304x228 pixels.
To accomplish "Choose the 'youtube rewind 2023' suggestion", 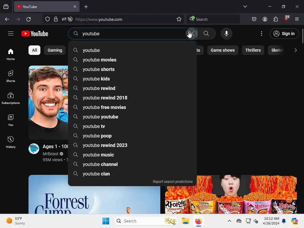I will [x=132, y=145].
